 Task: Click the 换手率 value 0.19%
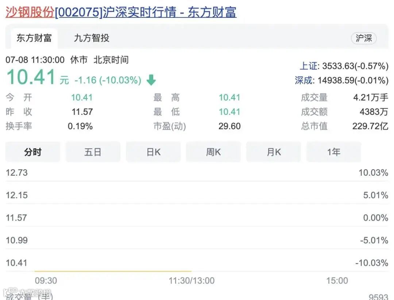(80, 126)
